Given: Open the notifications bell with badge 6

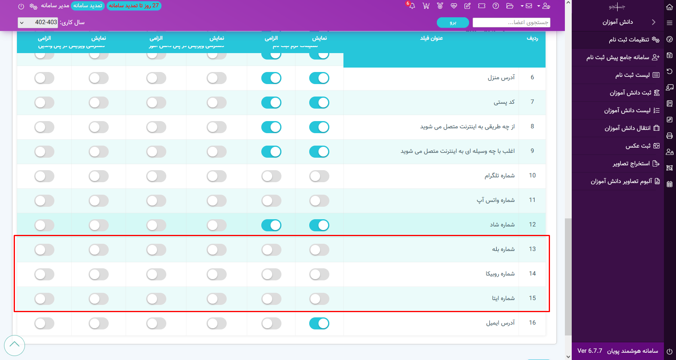Looking at the screenshot, I should click(x=411, y=6).
